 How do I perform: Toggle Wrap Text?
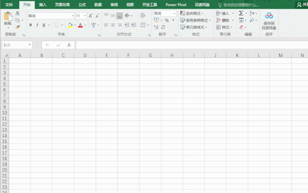coord(143,15)
